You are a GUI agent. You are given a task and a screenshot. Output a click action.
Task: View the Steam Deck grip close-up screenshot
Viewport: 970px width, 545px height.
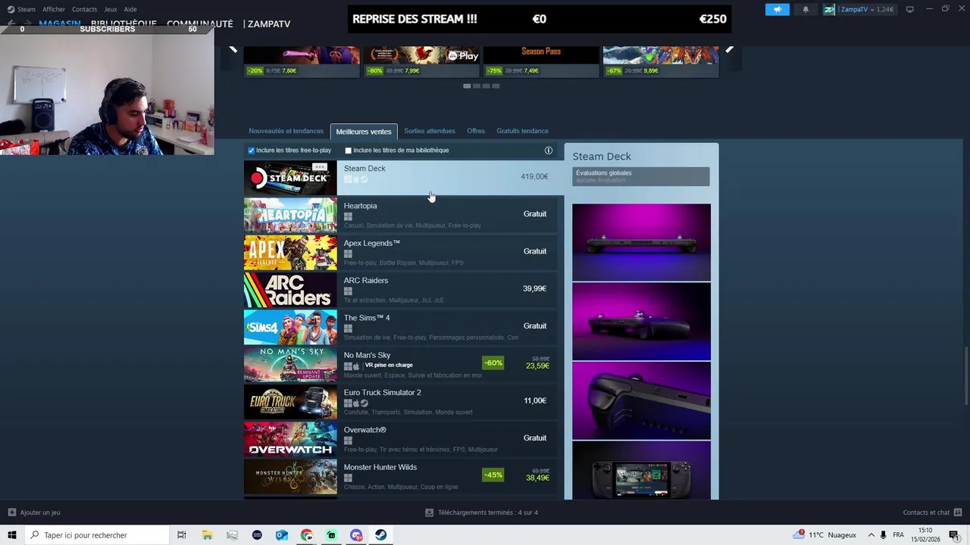tap(641, 400)
